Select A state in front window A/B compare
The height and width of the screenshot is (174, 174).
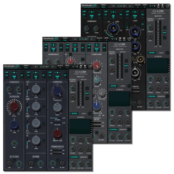(x=73, y=67)
